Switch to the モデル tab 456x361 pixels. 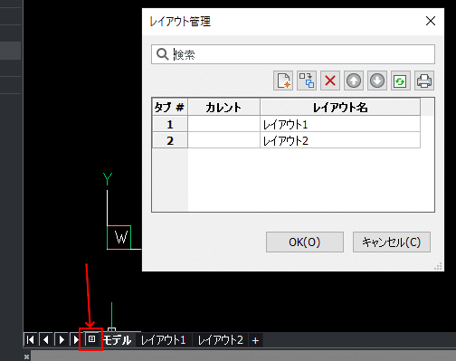[x=118, y=340]
